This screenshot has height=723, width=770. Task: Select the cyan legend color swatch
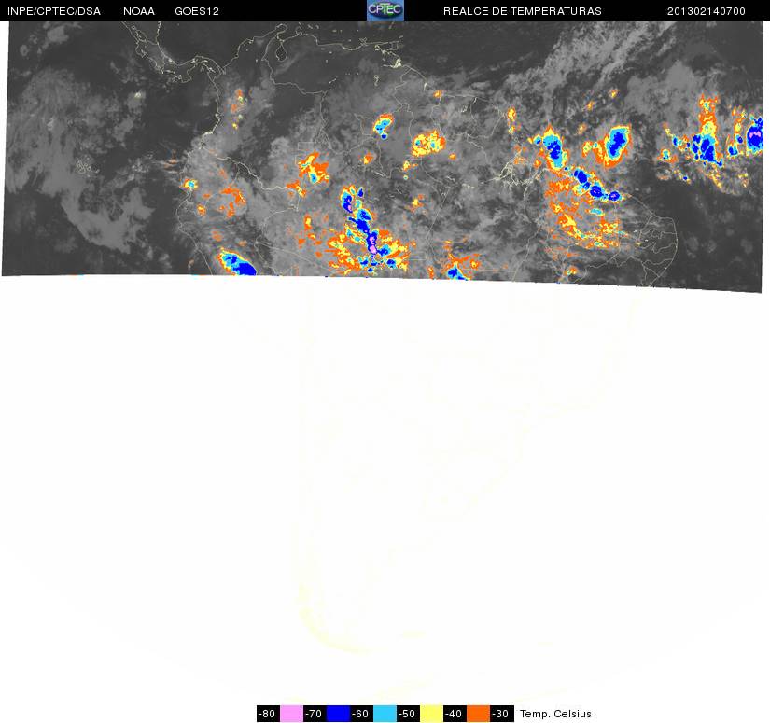(385, 714)
